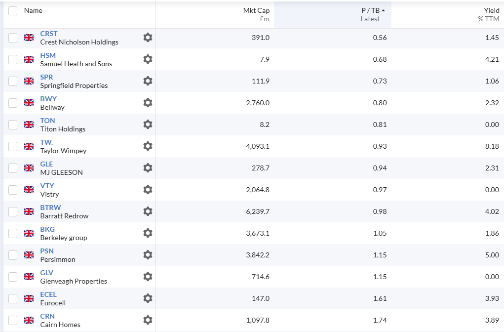Click the UK flag icon next to BWY

tap(29, 103)
